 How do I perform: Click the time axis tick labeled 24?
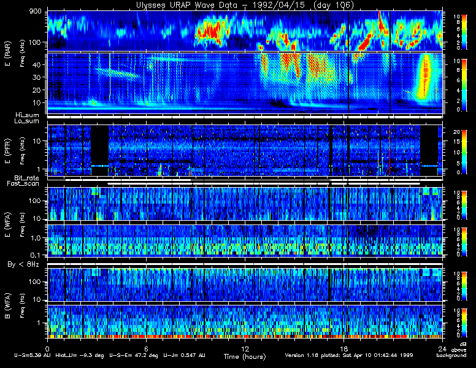[442, 348]
